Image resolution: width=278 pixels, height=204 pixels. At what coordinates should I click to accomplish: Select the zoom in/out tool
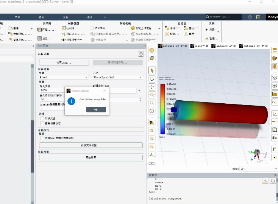click(x=152, y=95)
